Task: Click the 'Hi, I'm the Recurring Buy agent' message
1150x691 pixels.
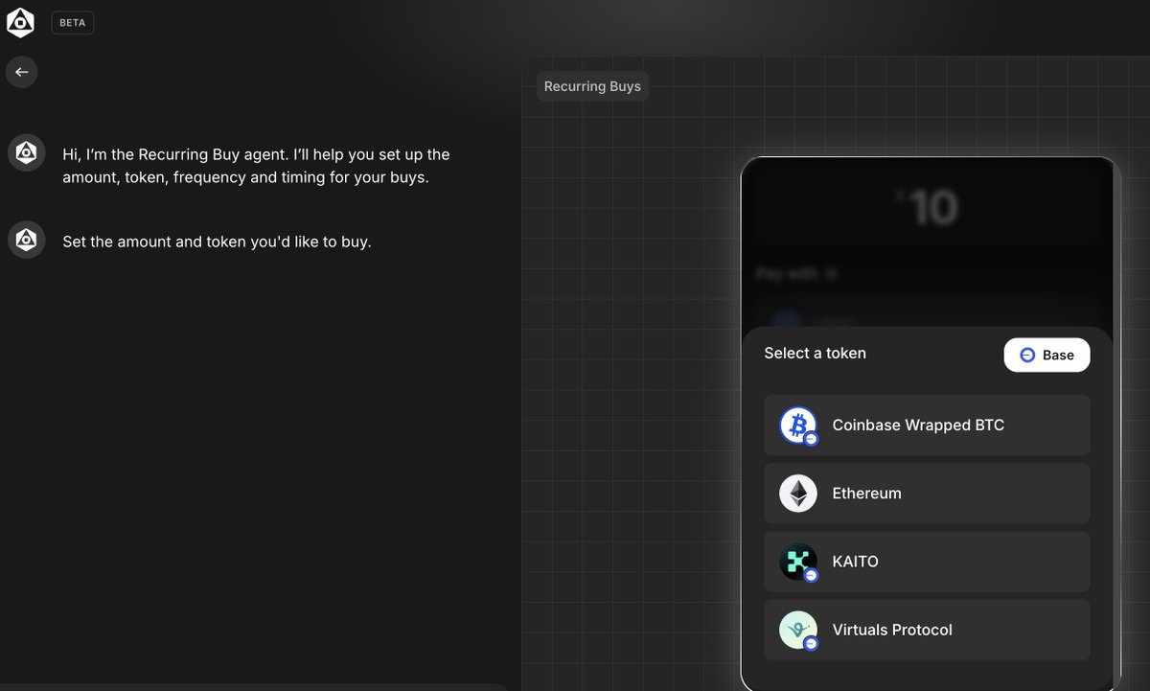Action: point(256,166)
